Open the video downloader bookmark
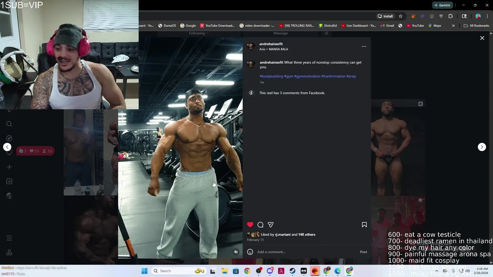The image size is (493, 277). pos(257,26)
